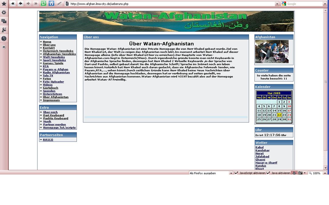Open the Kontakt navigation link
Image resolution: width=329 pixels, height=205 pixels.
point(49,48)
